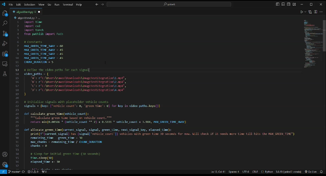Open the run button dropdown arrow
The image size is (326, 176).
[305, 12]
